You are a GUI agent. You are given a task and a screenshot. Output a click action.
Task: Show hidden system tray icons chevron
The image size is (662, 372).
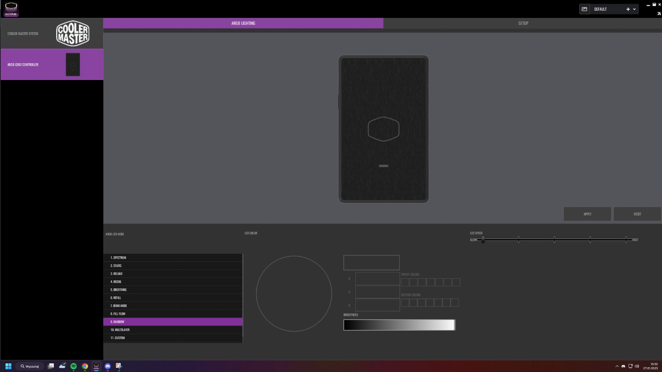617,366
